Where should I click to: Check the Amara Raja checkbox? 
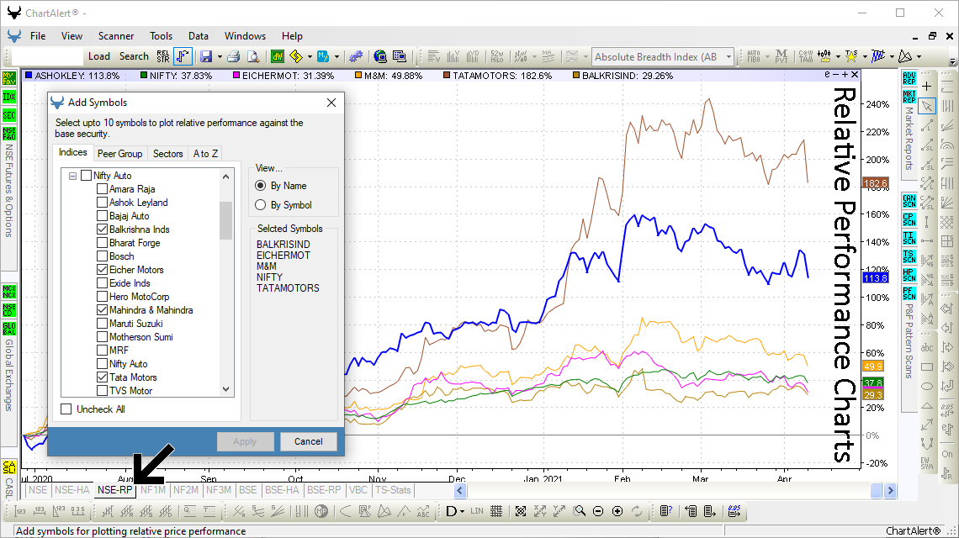(x=102, y=189)
